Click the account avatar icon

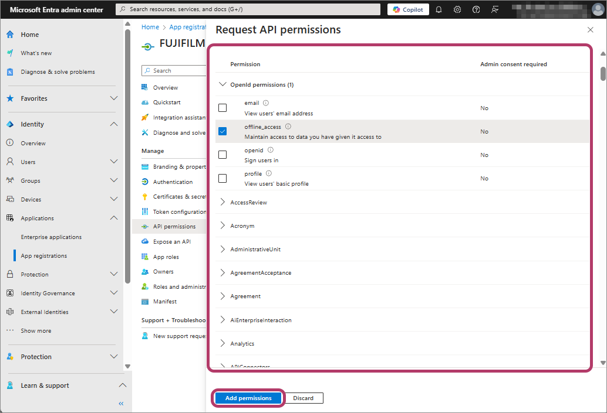pos(598,9)
